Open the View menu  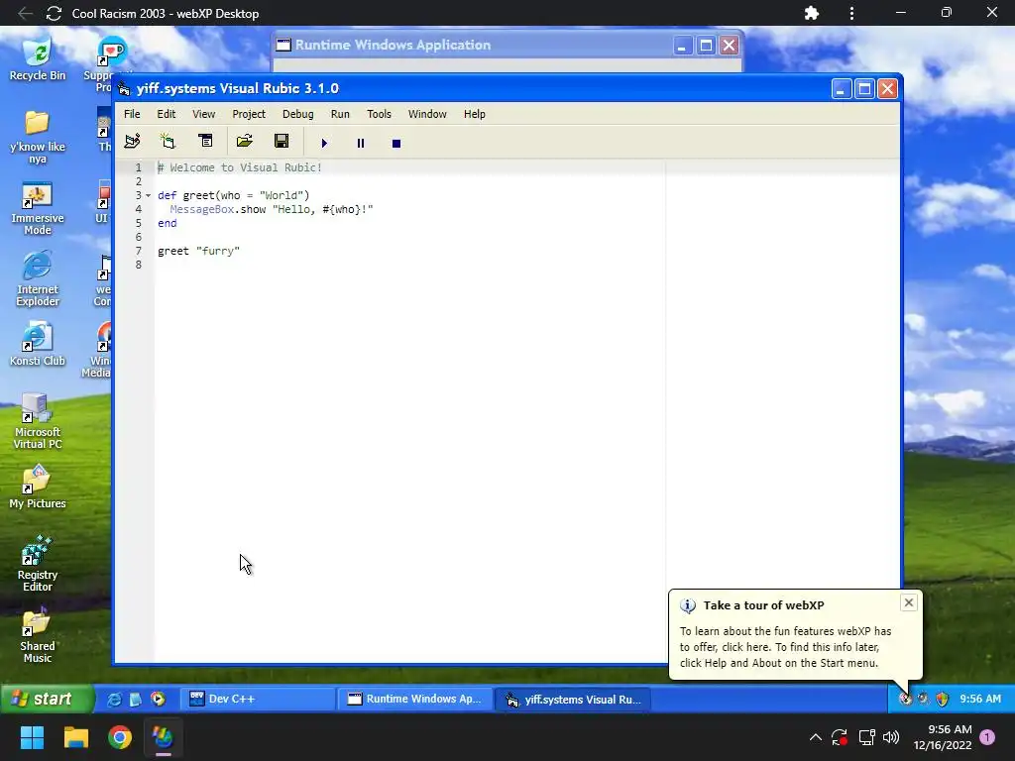(x=204, y=114)
